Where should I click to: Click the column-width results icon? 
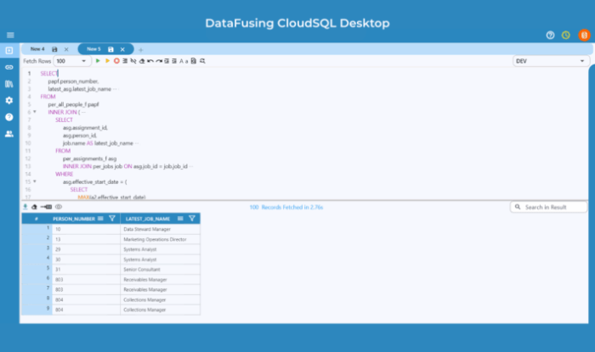[x=46, y=207]
